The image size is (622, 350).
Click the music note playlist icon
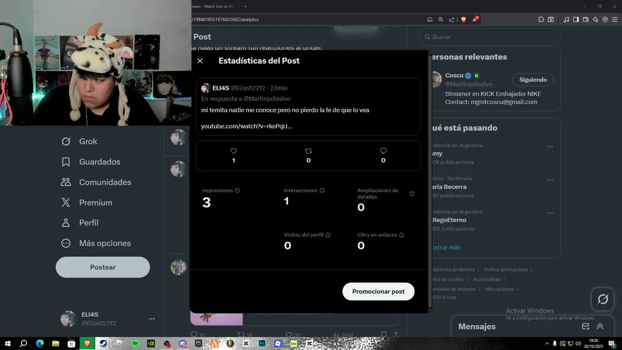click(566, 19)
